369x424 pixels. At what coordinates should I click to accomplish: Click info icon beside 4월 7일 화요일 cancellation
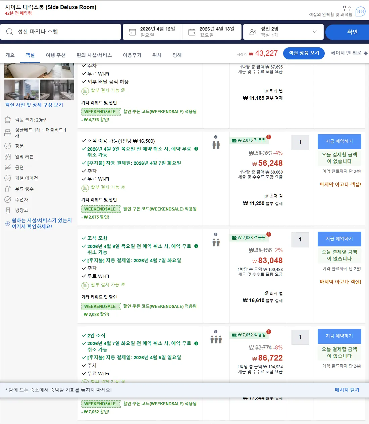tap(196, 343)
